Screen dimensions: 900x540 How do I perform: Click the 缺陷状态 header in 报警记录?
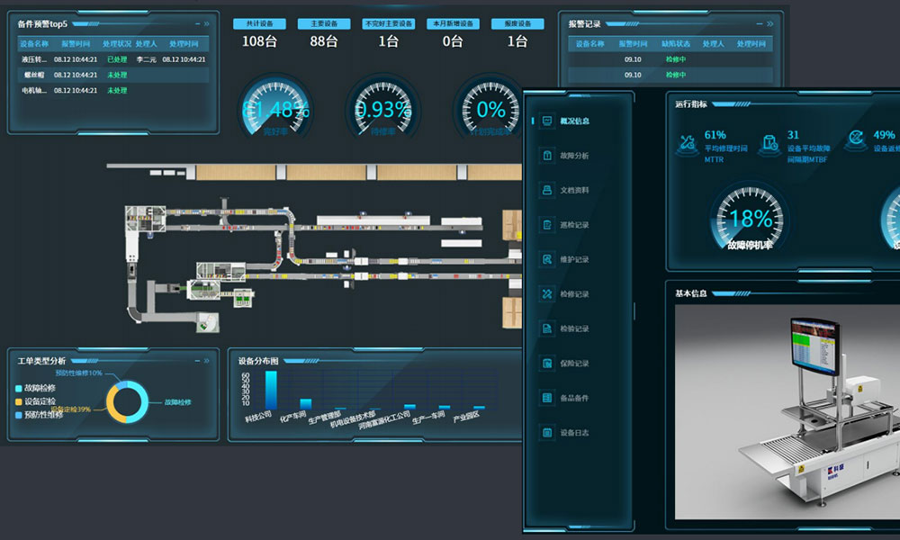(x=676, y=43)
